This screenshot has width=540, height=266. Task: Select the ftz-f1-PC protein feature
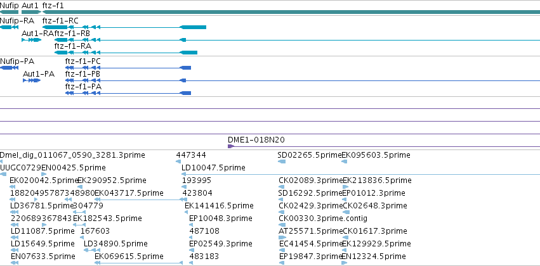point(128,68)
